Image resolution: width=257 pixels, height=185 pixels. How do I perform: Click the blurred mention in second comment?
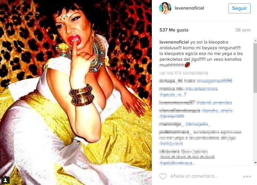tap(201, 89)
